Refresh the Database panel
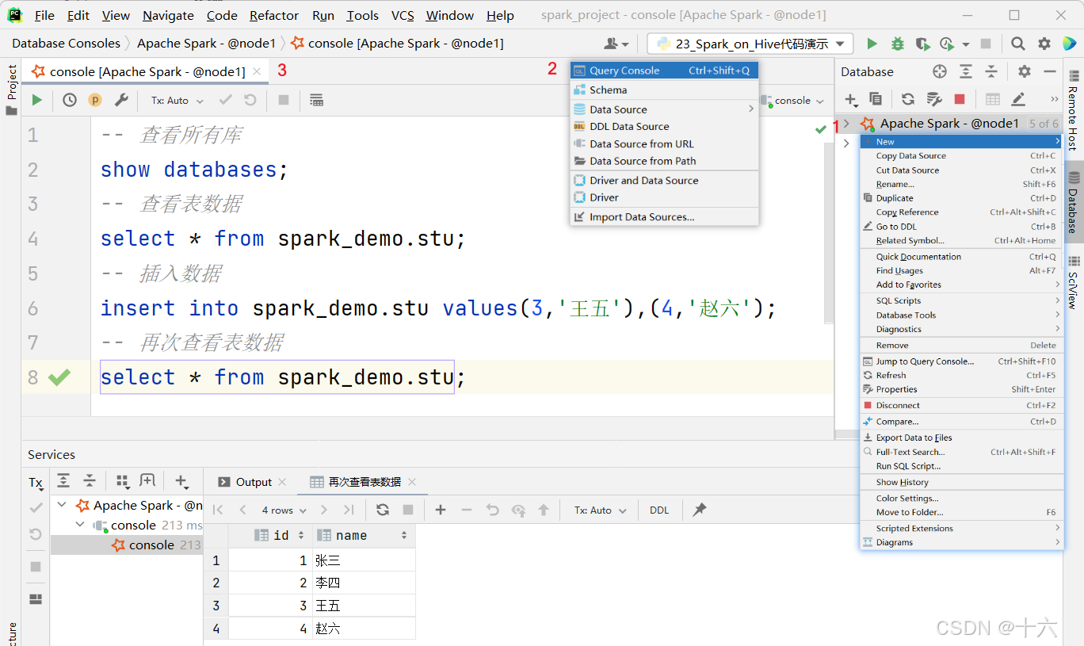Viewport: 1084px width, 646px height. pos(908,99)
